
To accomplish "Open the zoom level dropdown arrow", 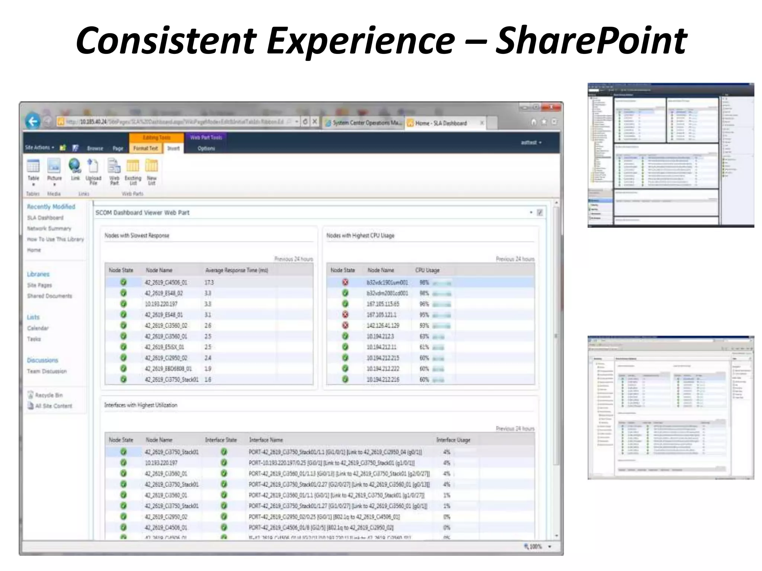I will pyautogui.click(x=550, y=547).
